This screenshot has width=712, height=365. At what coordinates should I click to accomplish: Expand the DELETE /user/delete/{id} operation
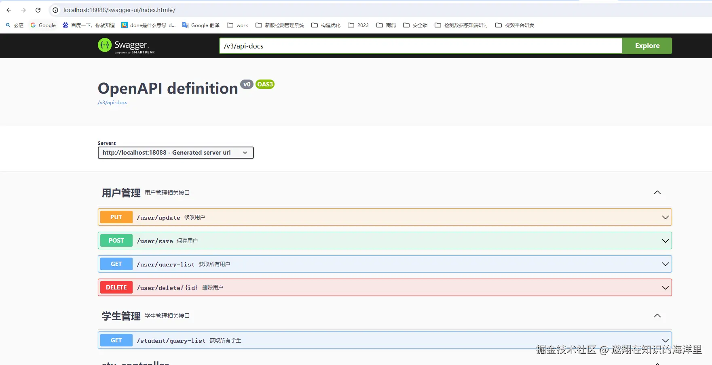coord(665,287)
